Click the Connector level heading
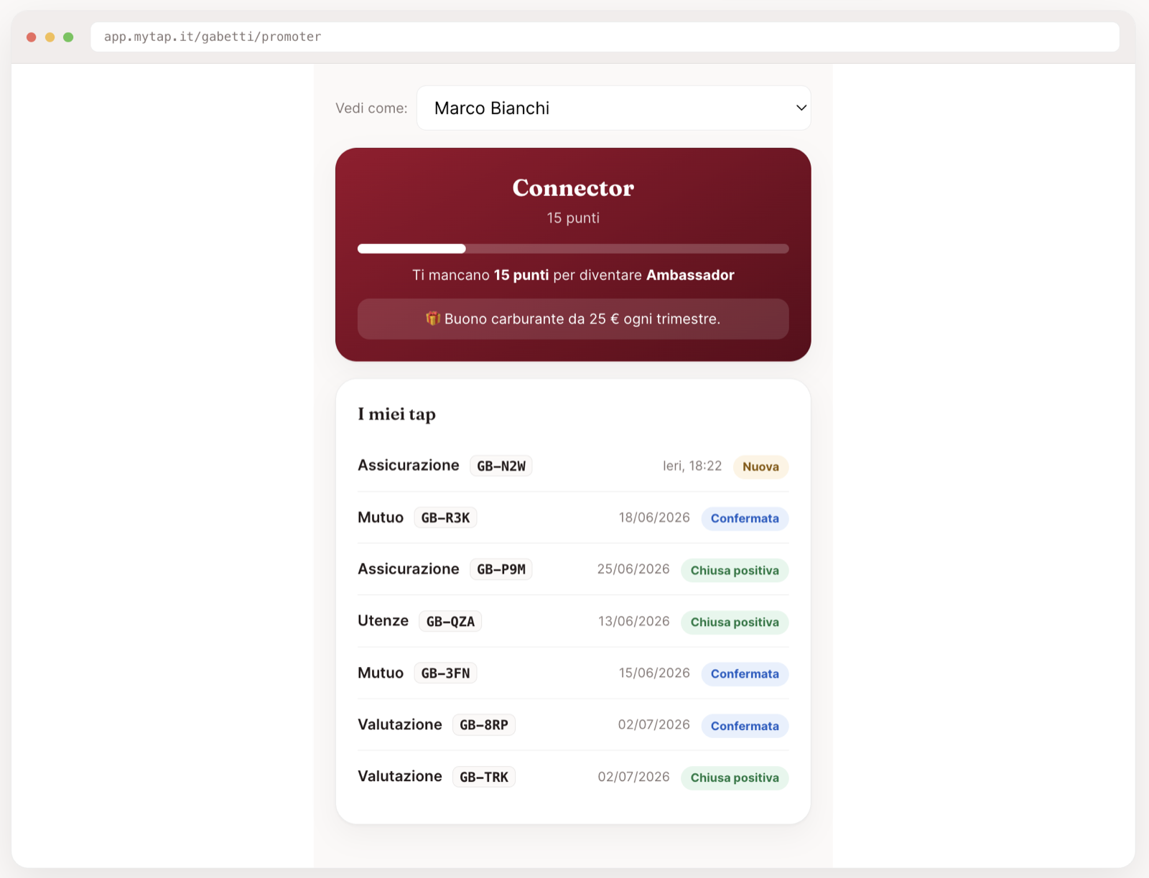 [x=573, y=188]
